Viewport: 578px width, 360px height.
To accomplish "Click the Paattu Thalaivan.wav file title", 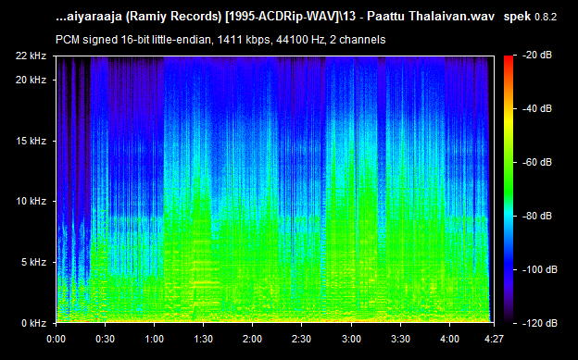I will (431, 17).
